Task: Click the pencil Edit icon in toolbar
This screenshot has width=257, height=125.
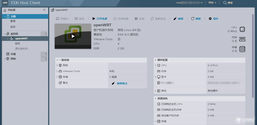Action: pyautogui.click(x=175, y=19)
